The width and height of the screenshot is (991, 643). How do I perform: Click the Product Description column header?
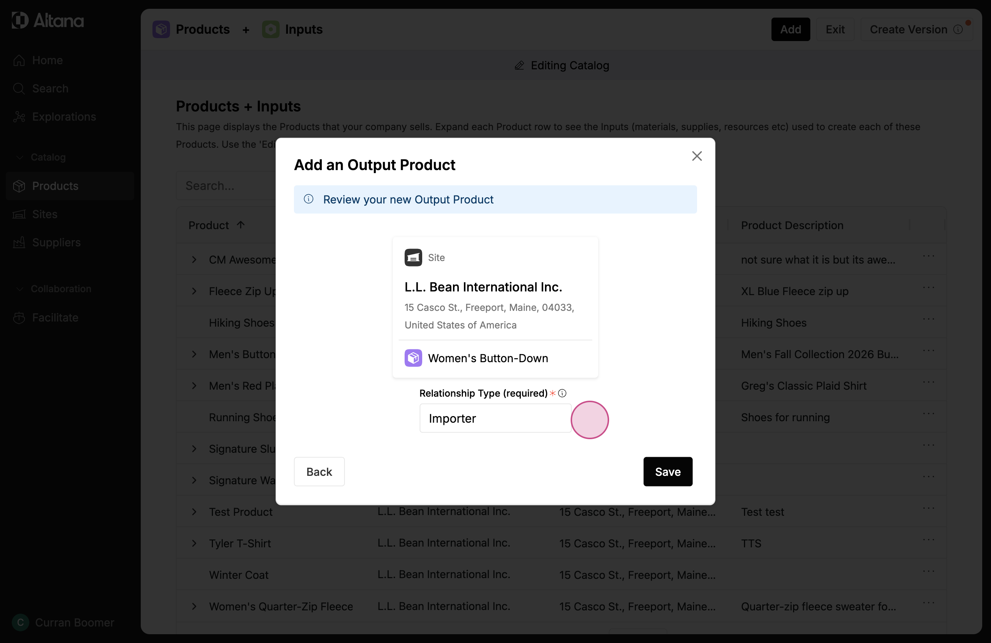[792, 225]
